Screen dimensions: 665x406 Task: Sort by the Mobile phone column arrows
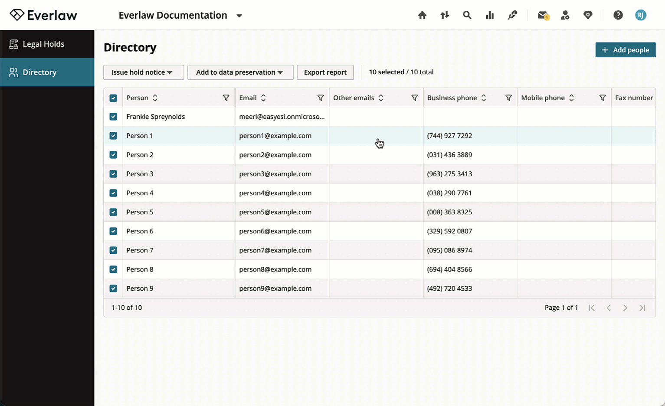[571, 98]
